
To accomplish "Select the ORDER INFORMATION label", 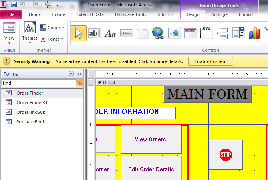I will tap(135, 113).
